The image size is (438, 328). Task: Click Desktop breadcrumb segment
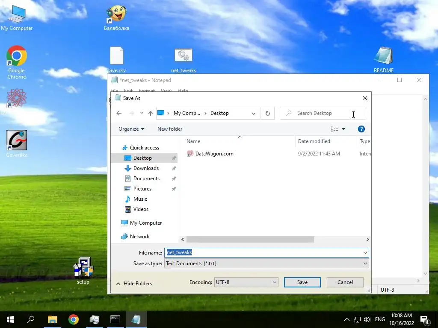tap(219, 113)
